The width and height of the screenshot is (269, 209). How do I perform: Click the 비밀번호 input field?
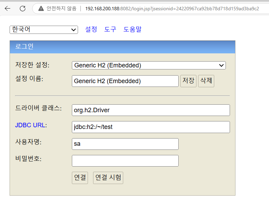click(125, 161)
